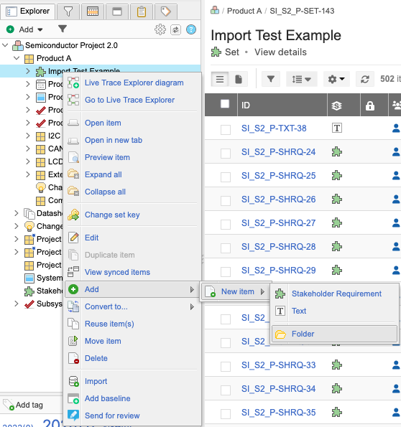Screen dimensions: 401x427
Task: Open the releases calendar tab icon
Action: 93,11
